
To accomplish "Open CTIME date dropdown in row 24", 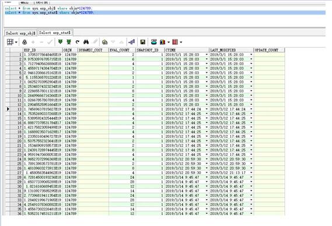I will tap(207, 159).
